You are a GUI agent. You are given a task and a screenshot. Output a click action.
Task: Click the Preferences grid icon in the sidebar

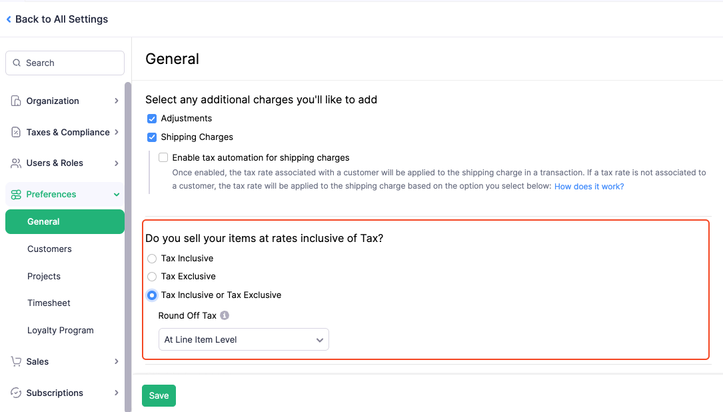tap(15, 194)
